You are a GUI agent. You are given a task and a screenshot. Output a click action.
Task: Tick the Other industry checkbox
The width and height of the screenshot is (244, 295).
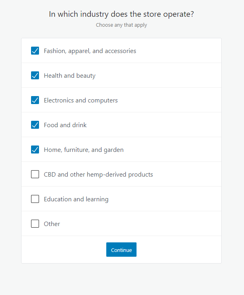click(35, 224)
